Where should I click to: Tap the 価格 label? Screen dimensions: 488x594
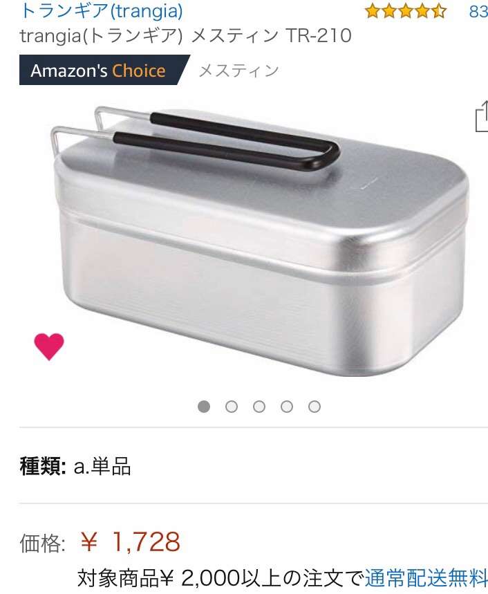(x=42, y=543)
